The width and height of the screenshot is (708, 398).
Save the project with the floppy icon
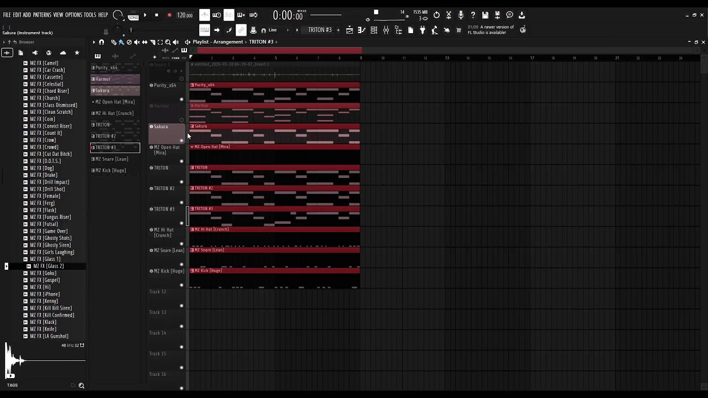(x=485, y=15)
